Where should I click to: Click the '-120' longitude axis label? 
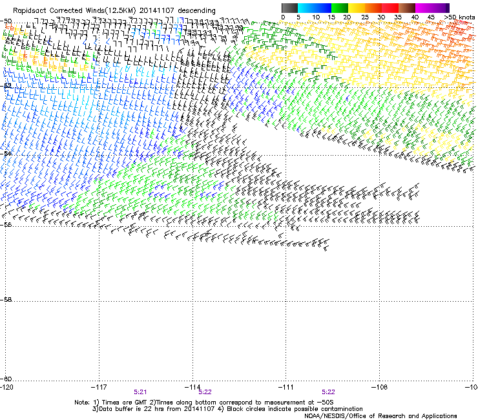pyautogui.click(x=6, y=387)
